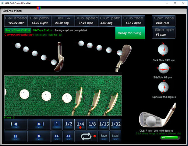Click the Ball path readout panel
Viewport: 188px width, 146px height.
(x=39, y=21)
